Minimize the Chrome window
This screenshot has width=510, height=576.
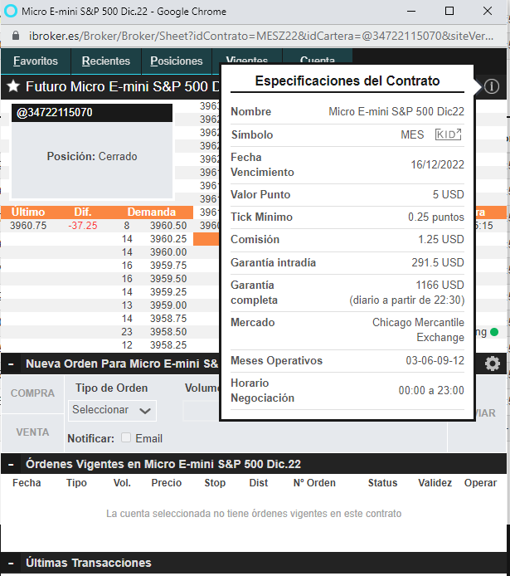(411, 11)
